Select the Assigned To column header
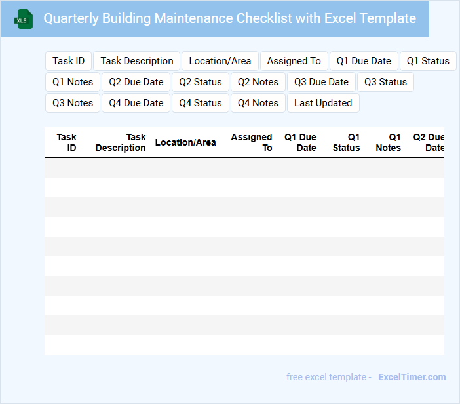460x404 pixels. tap(252, 142)
